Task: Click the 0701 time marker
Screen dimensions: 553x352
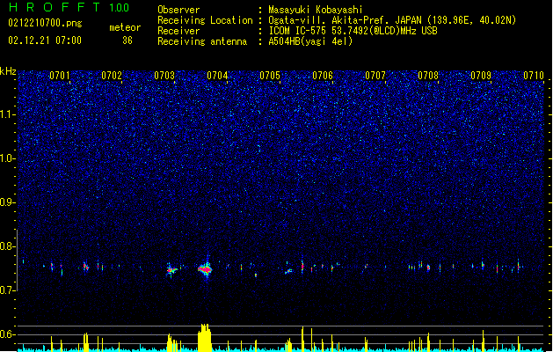Action: coord(59,76)
